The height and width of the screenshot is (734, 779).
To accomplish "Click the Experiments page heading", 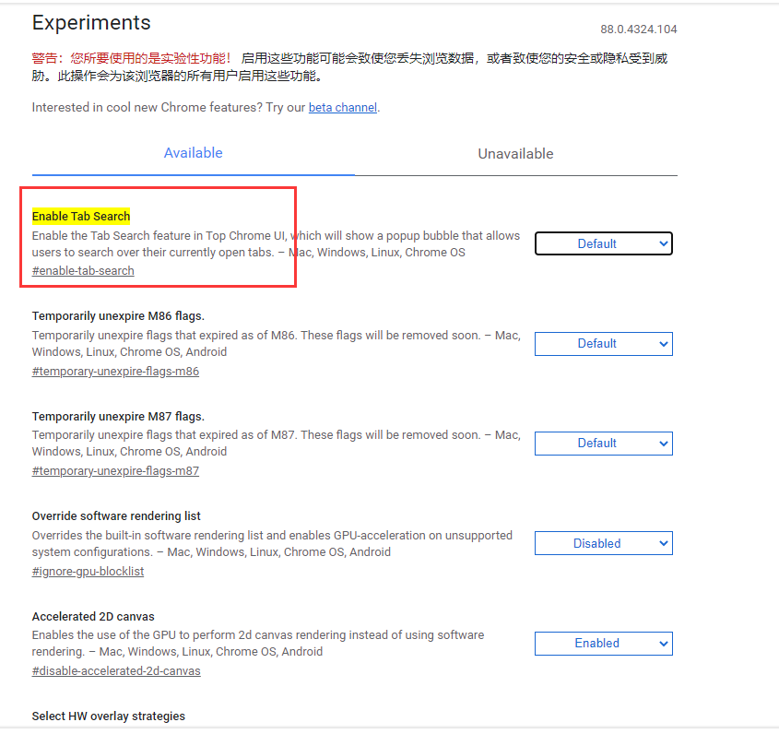I will pyautogui.click(x=90, y=22).
